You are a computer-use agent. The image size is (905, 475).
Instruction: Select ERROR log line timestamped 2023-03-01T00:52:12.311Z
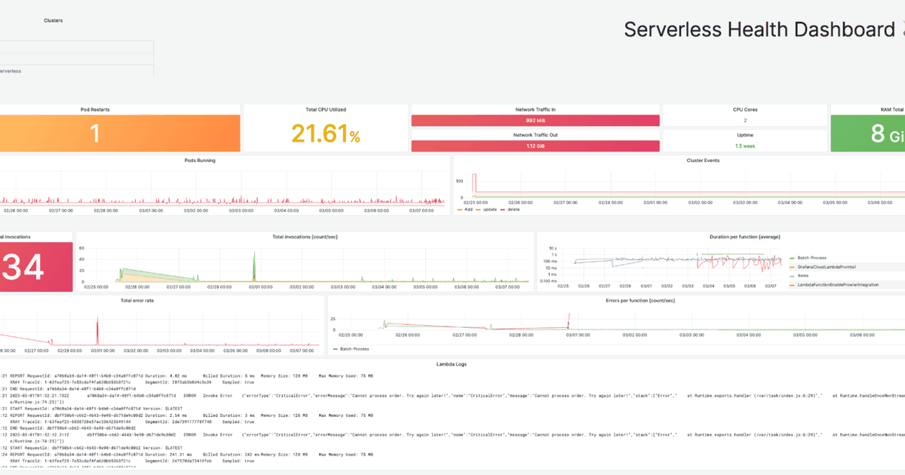[452, 435]
